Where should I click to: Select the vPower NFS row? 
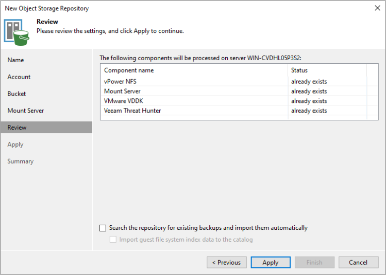pos(239,82)
